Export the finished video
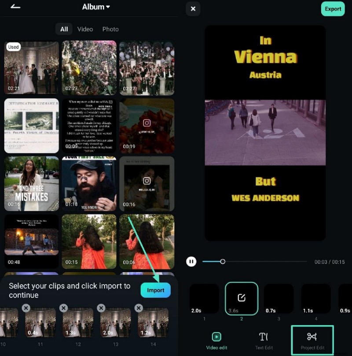The width and height of the screenshot is (352, 356). (x=333, y=9)
